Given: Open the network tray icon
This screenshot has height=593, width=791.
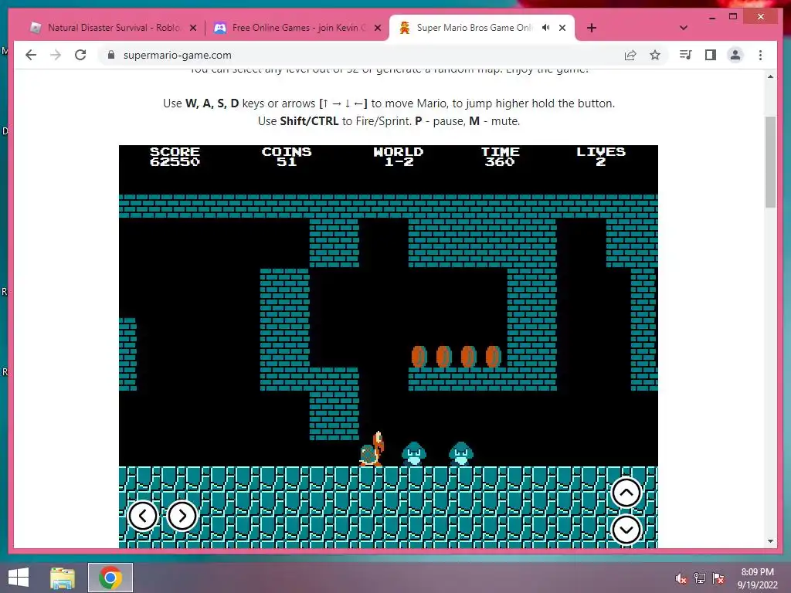Looking at the screenshot, I should (x=700, y=578).
